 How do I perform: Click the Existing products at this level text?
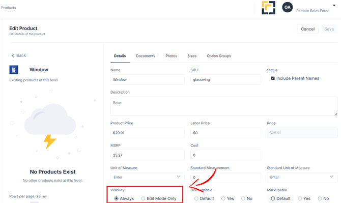click(x=34, y=80)
